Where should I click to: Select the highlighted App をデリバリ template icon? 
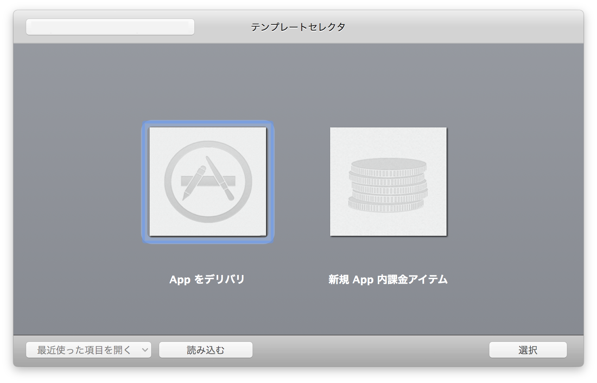[207, 182]
